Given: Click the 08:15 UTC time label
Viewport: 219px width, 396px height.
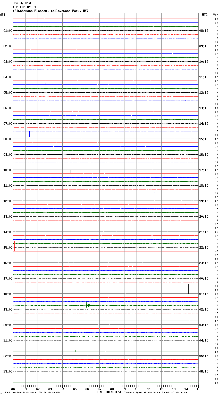Looking at the screenshot, I should click(204, 31).
